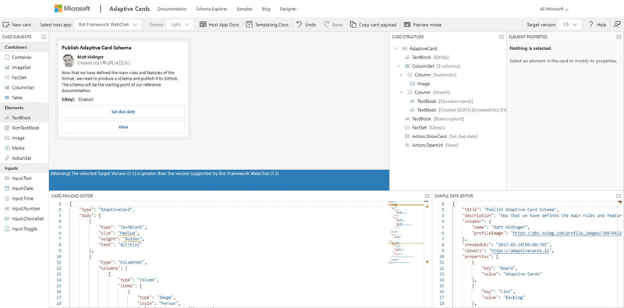Go to Documentation page

(172, 9)
